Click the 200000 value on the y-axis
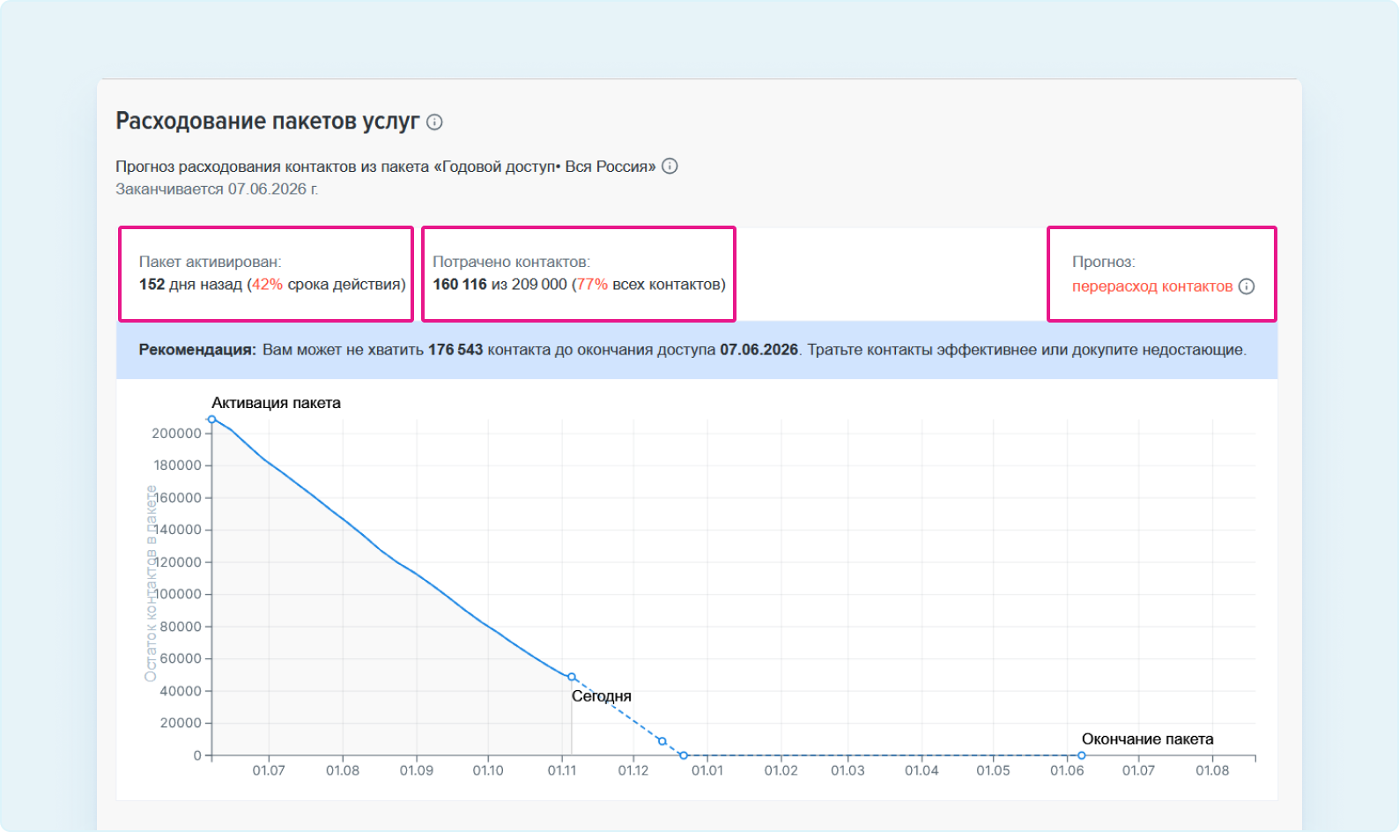Screen dimensions: 1399x832 (176, 434)
